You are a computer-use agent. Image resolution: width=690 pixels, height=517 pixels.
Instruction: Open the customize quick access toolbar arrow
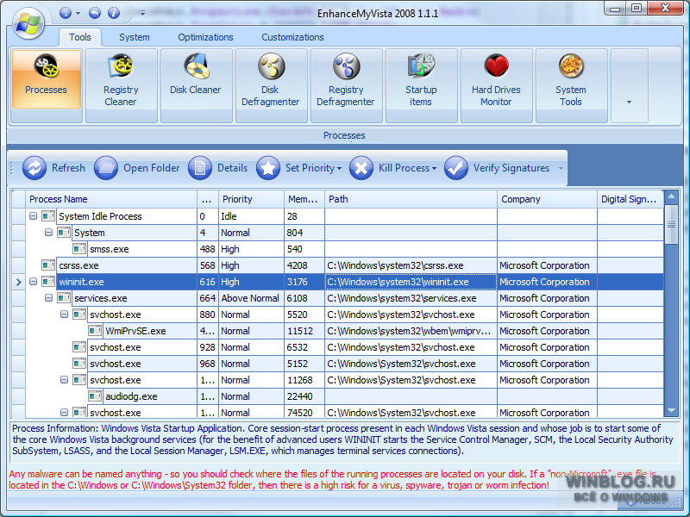[142, 13]
